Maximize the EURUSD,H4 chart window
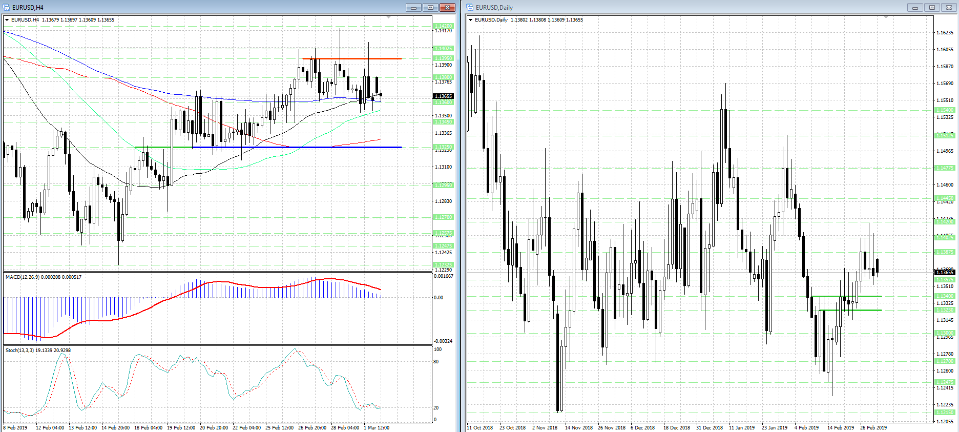The width and height of the screenshot is (959, 432). coord(430,7)
